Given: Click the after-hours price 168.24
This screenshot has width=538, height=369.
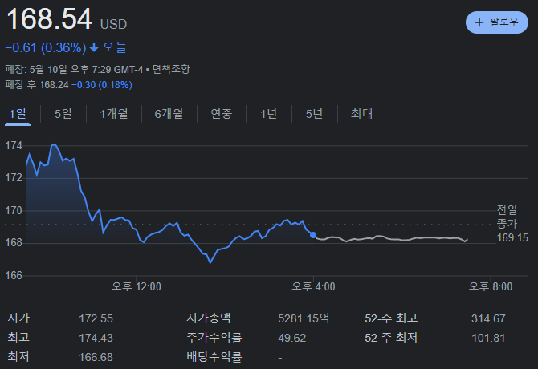Looking at the screenshot, I should tap(54, 85).
